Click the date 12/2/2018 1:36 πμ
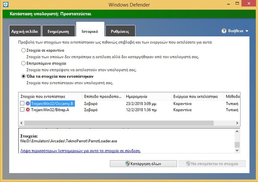258x182 pixels. click(141, 110)
